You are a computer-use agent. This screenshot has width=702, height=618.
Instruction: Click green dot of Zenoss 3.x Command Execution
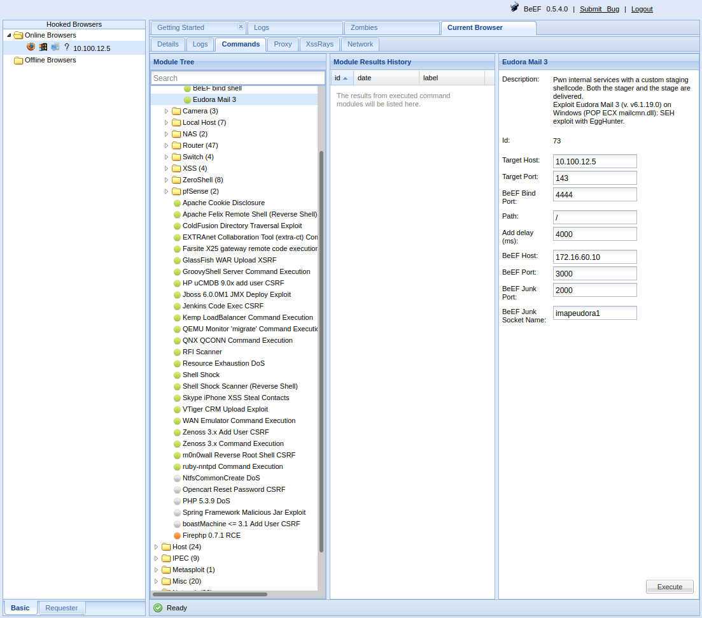pyautogui.click(x=178, y=444)
